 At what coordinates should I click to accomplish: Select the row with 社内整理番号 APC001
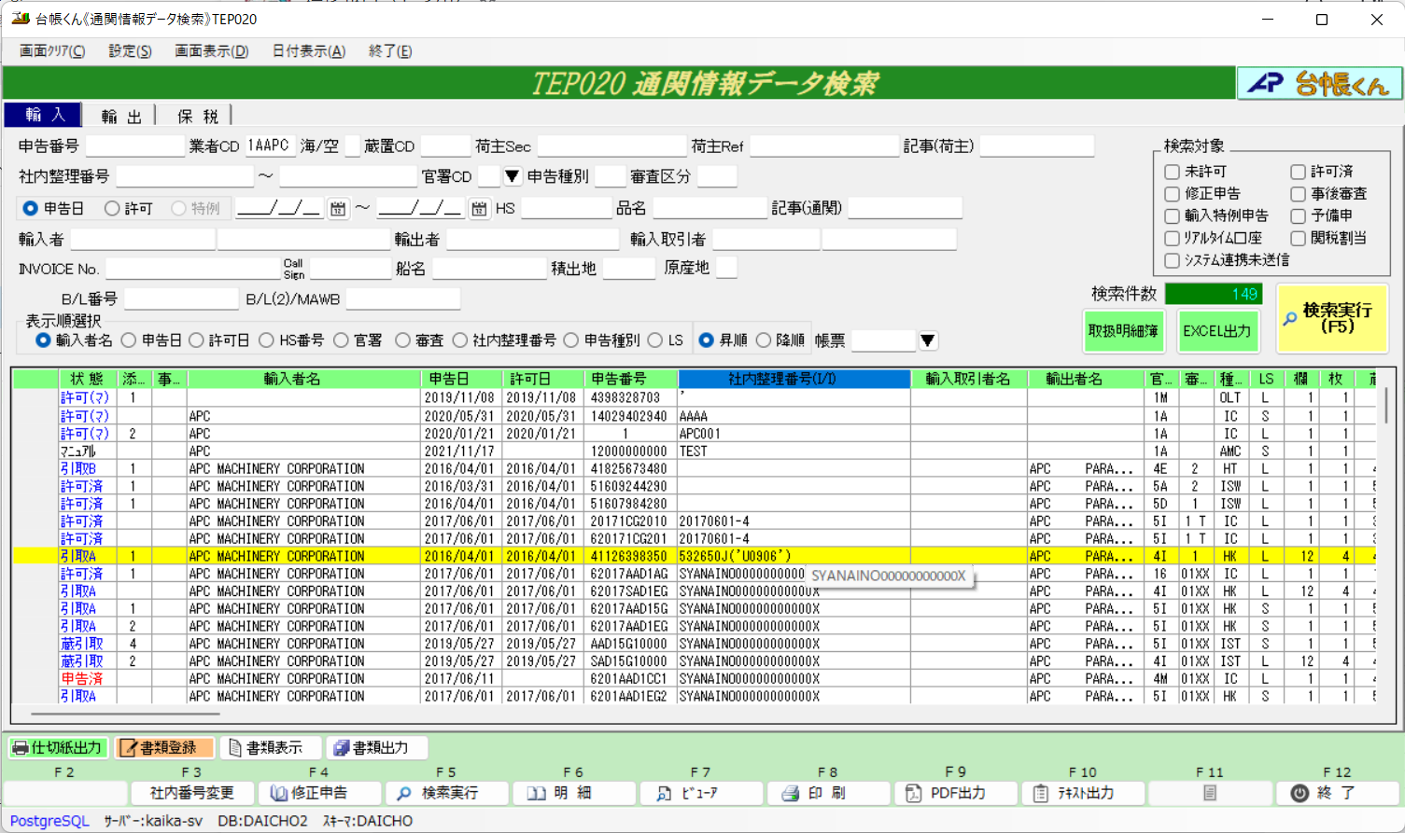695,434
